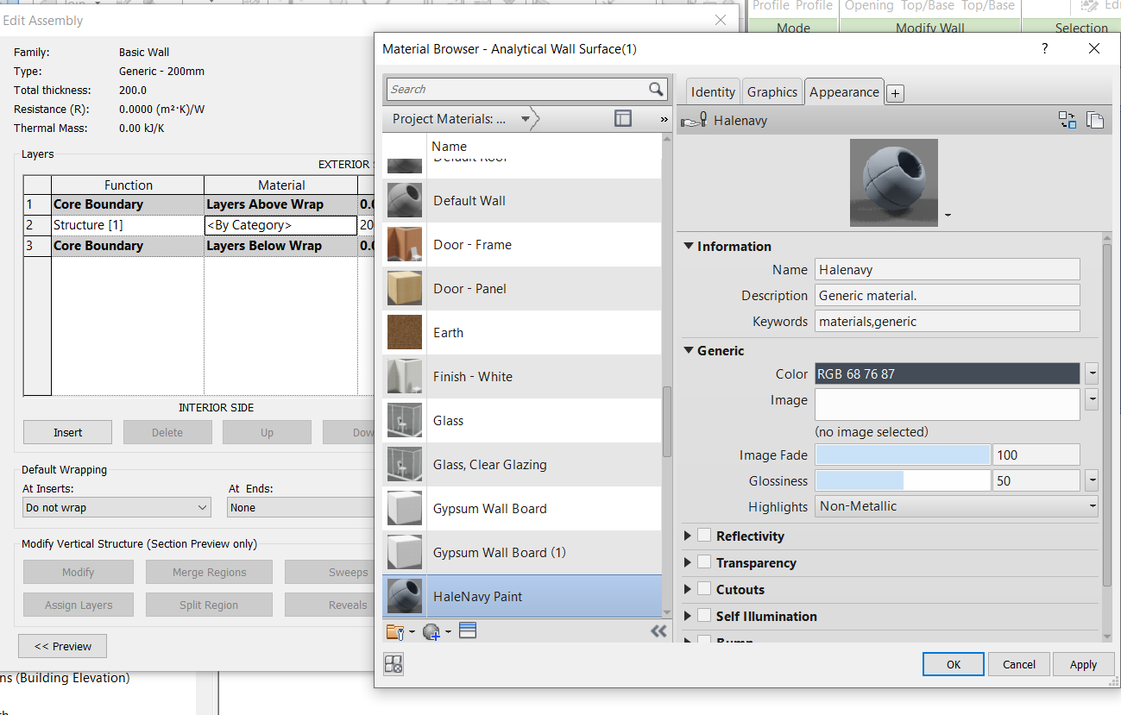Click the Name field containing Halenavy
The height and width of the screenshot is (715, 1121).
[x=948, y=269]
